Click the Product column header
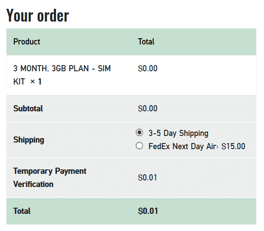 26,42
